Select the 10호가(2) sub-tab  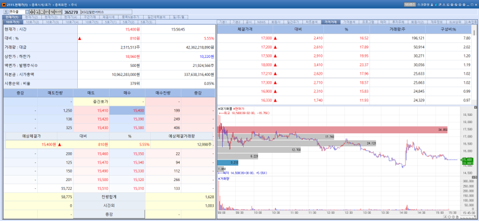[x=32, y=22]
